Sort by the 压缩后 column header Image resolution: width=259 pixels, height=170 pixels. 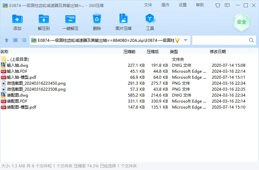(153, 52)
